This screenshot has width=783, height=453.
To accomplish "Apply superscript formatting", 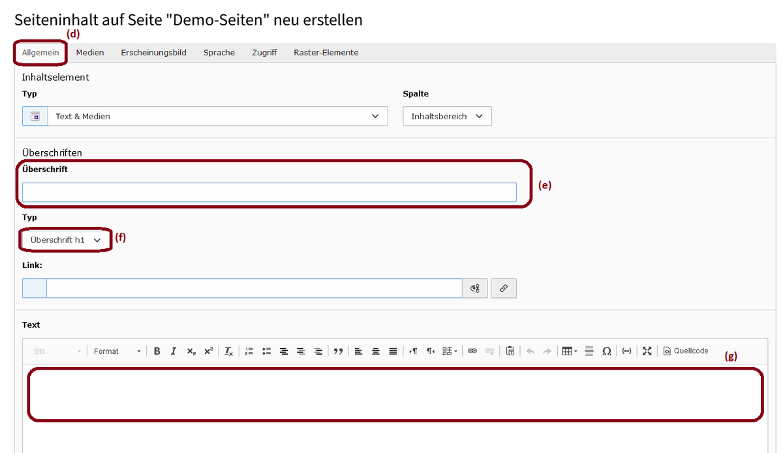I will click(x=207, y=351).
